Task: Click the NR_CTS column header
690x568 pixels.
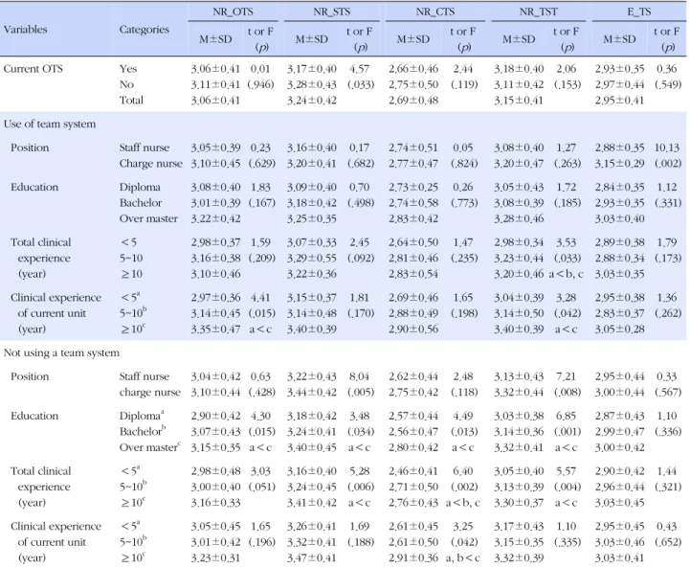Action: (x=435, y=11)
